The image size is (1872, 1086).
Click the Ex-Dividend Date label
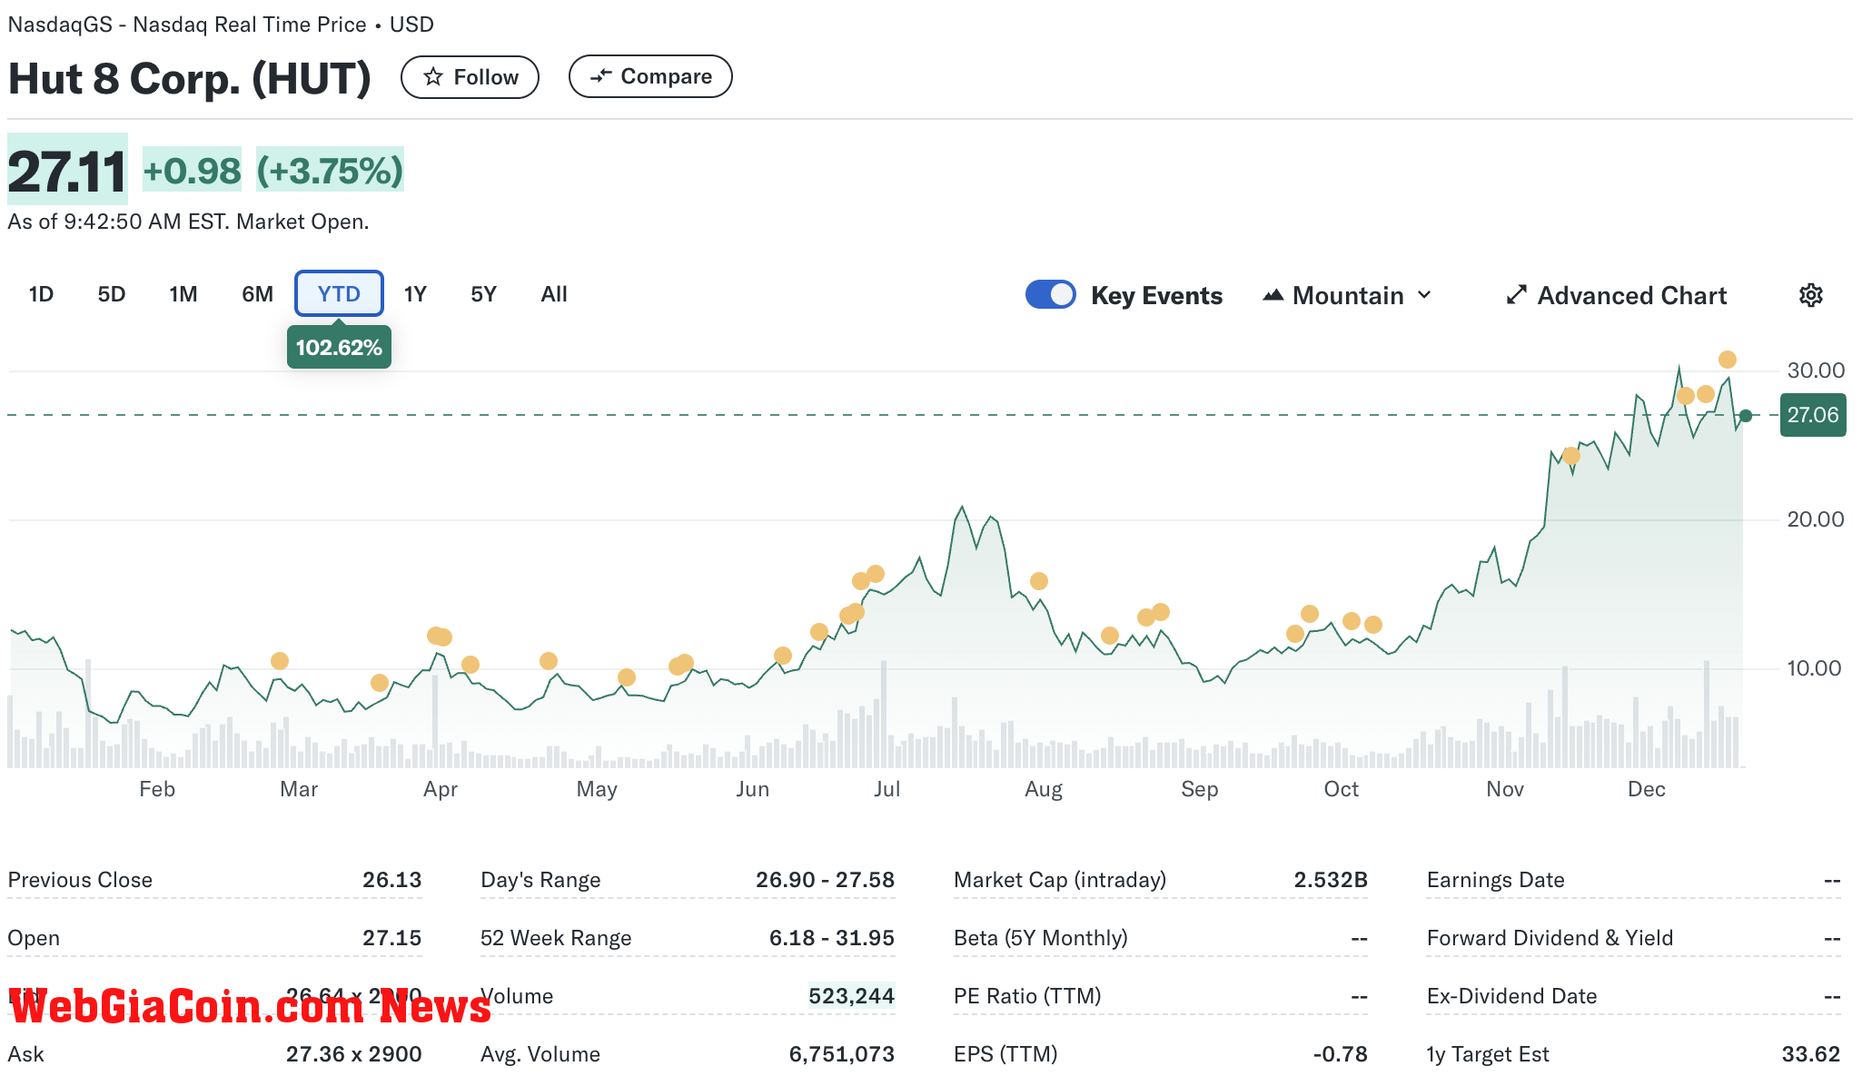click(1512, 996)
